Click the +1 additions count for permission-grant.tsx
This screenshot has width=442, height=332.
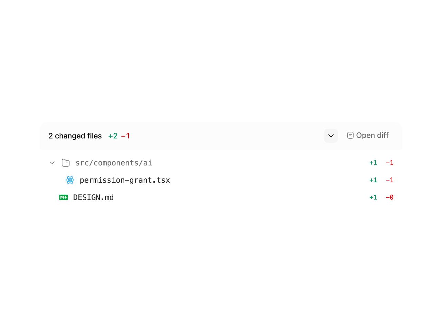(373, 180)
